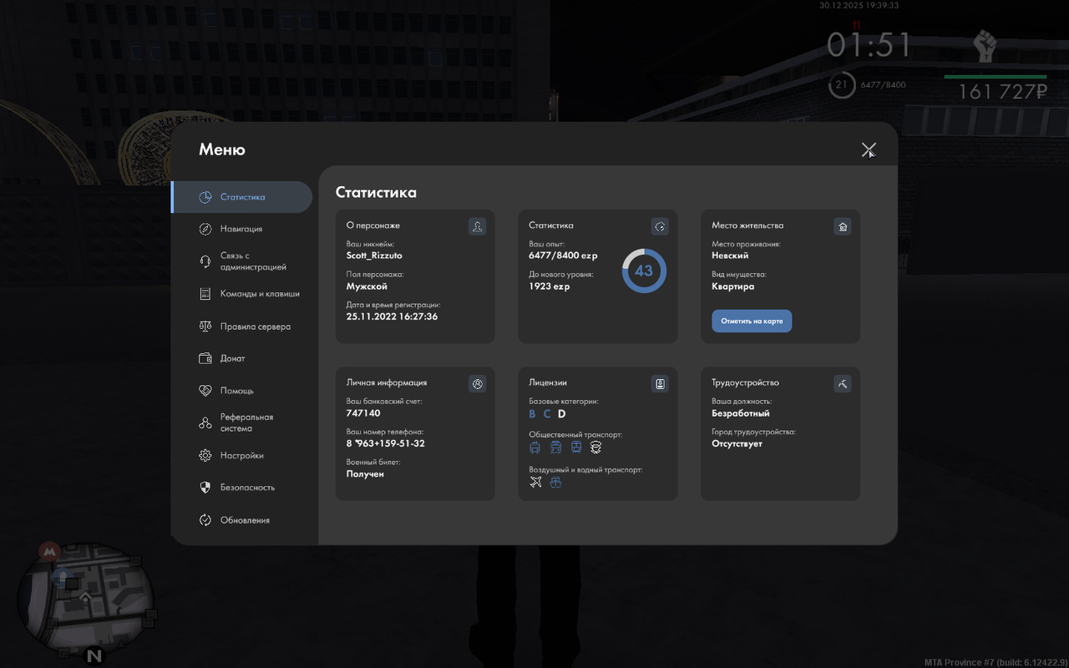Click the timestamp 30.12.2025 19:39:33
1069x668 pixels.
coord(859,5)
